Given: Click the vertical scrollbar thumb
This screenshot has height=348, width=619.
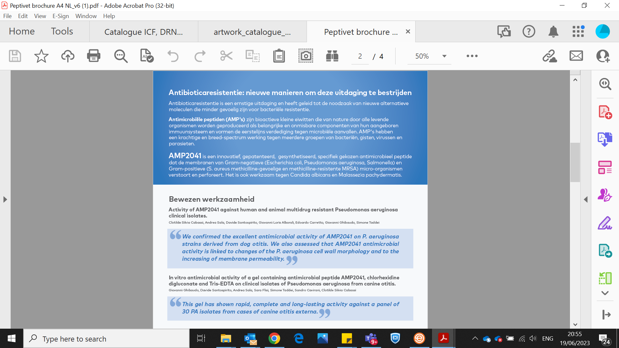Looking at the screenshot, I should [575, 163].
